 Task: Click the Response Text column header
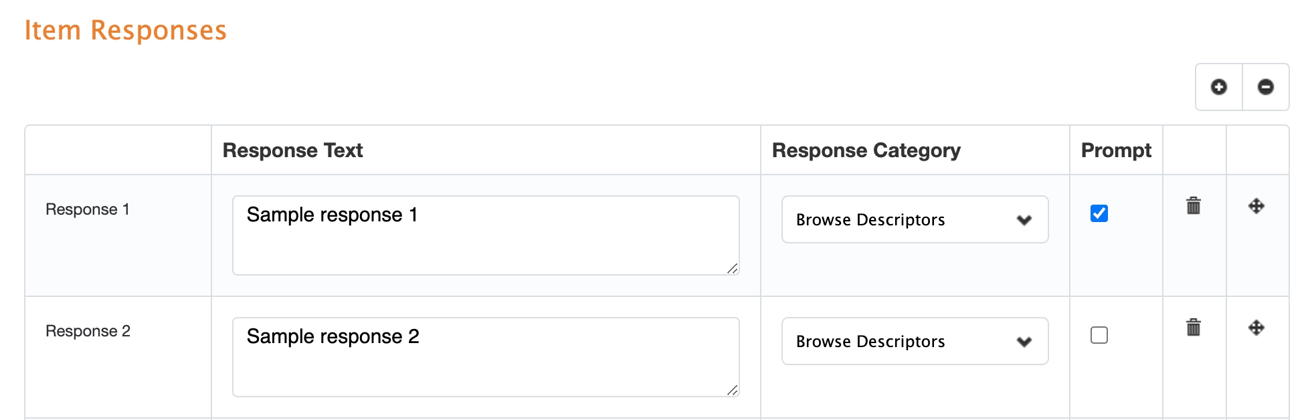[292, 150]
